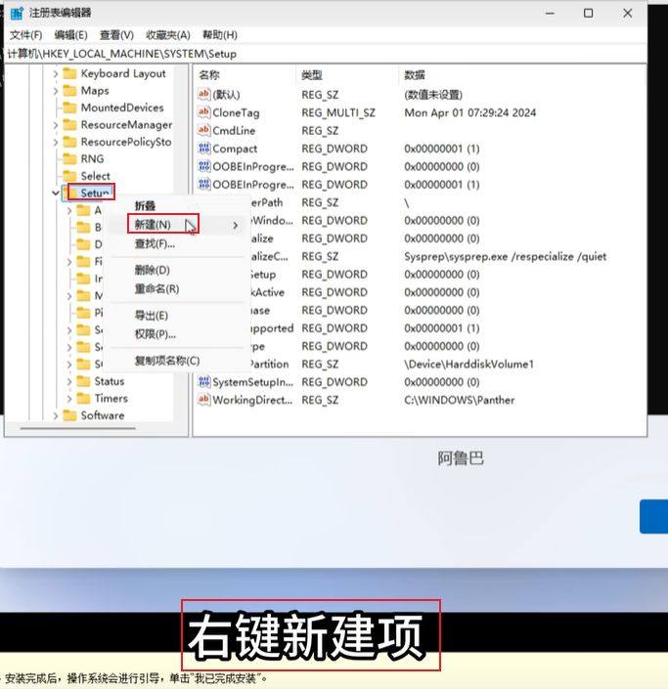
Task: Open the 收藏夹(A) menu in menu bar
Action: click(168, 35)
